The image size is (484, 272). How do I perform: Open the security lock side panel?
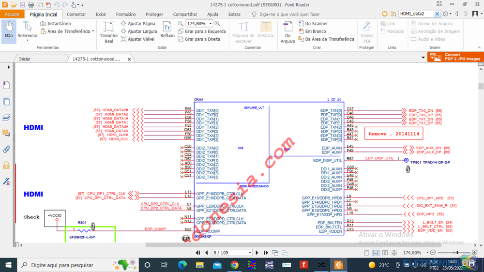(x=6, y=165)
